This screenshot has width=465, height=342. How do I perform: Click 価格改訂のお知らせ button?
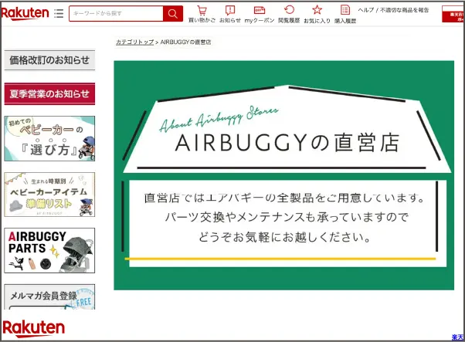49,60
